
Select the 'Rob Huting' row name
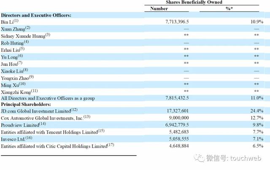coord(12,43)
